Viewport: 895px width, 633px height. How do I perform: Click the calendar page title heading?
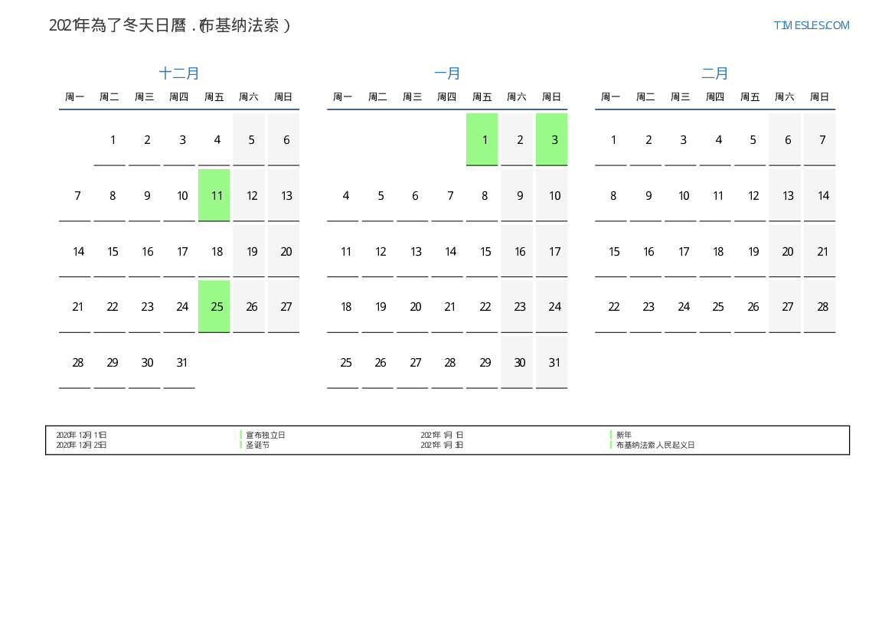pyautogui.click(x=170, y=25)
